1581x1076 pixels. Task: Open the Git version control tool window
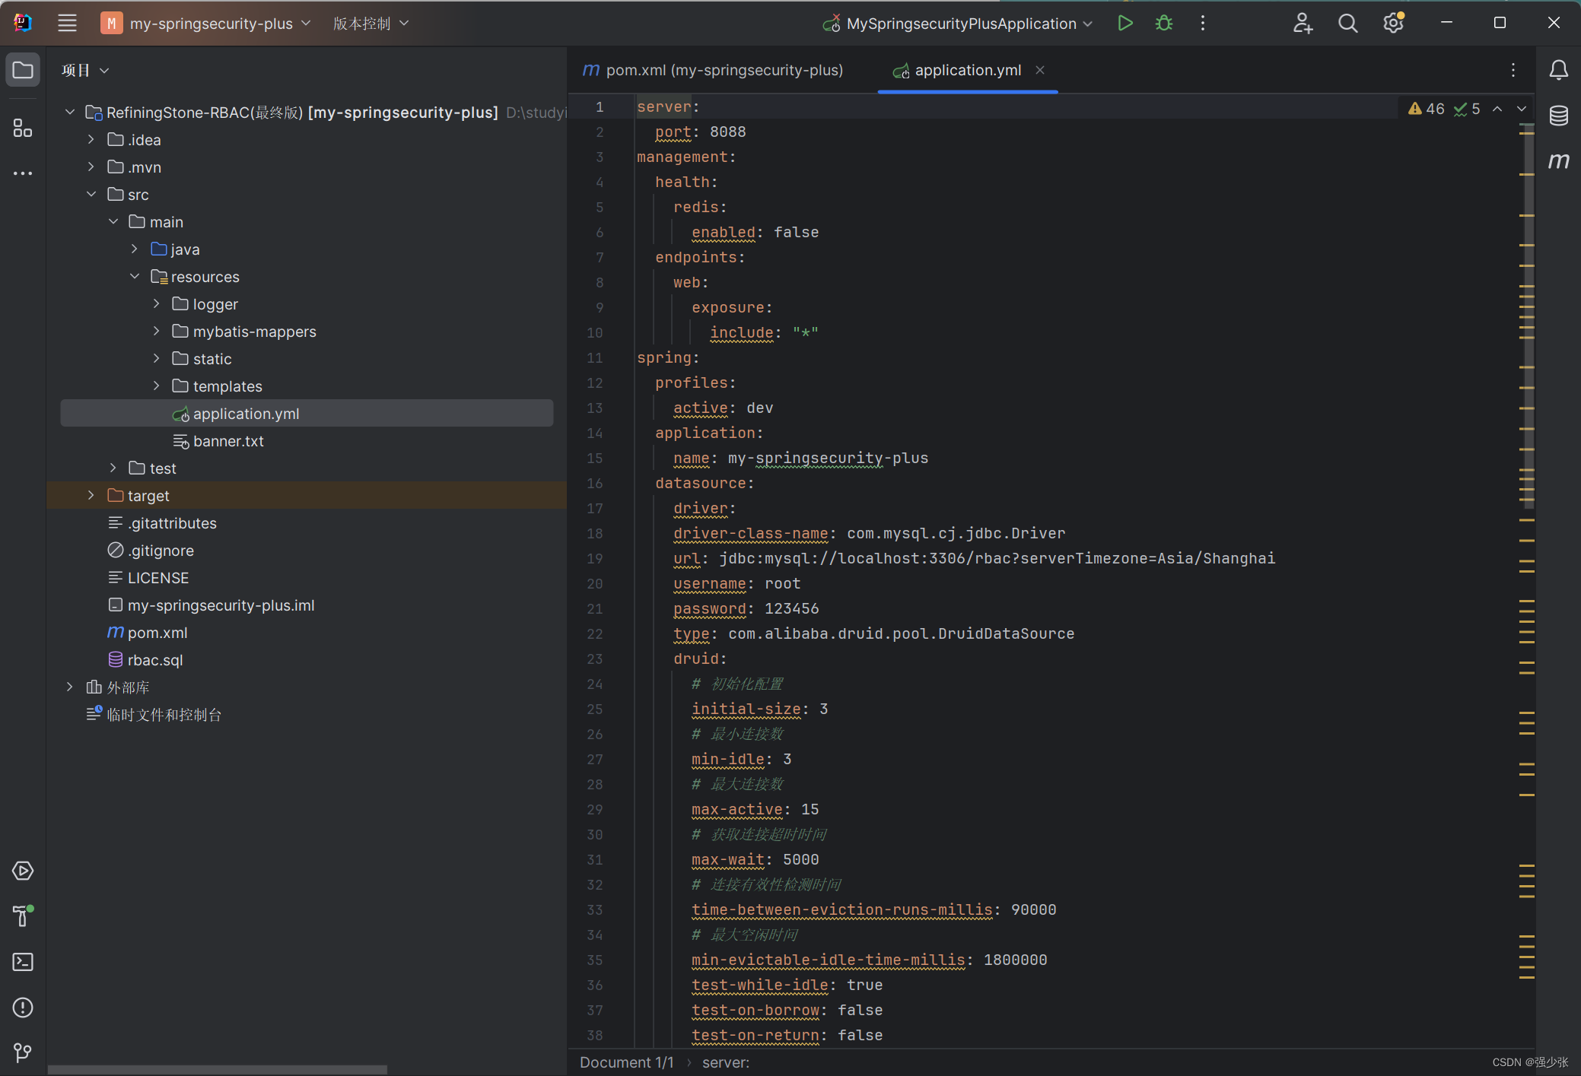tap(23, 1052)
